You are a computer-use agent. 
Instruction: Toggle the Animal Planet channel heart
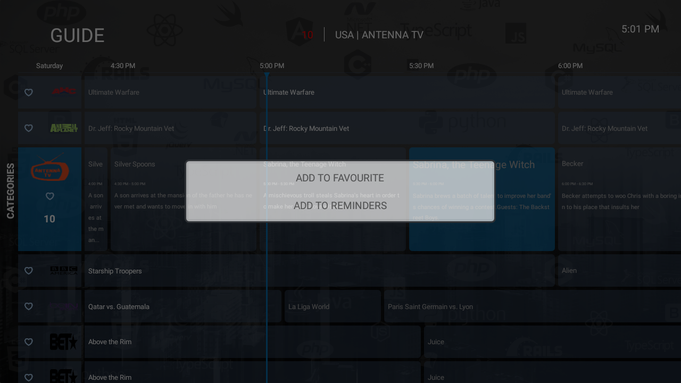pyautogui.click(x=29, y=128)
